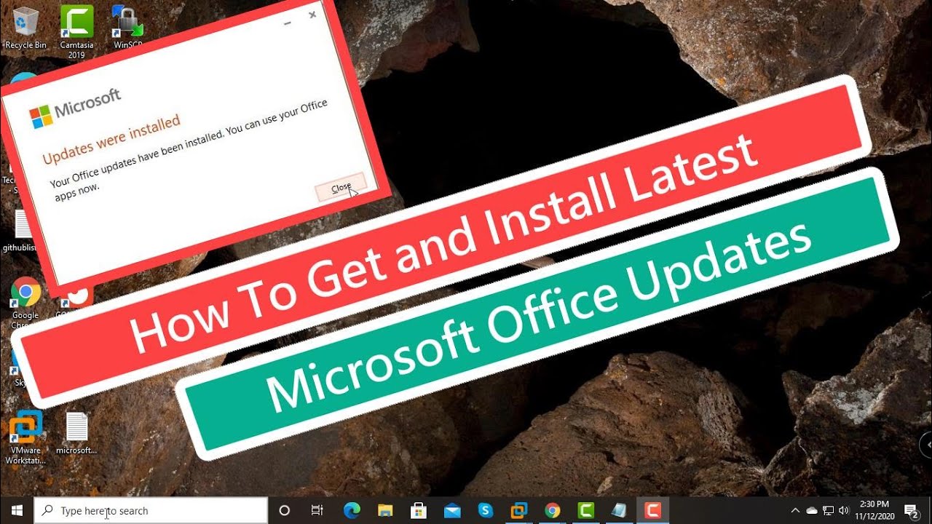This screenshot has width=932, height=524.
Task: Dismiss the Office updates dialog with the X
Action: pos(312,15)
